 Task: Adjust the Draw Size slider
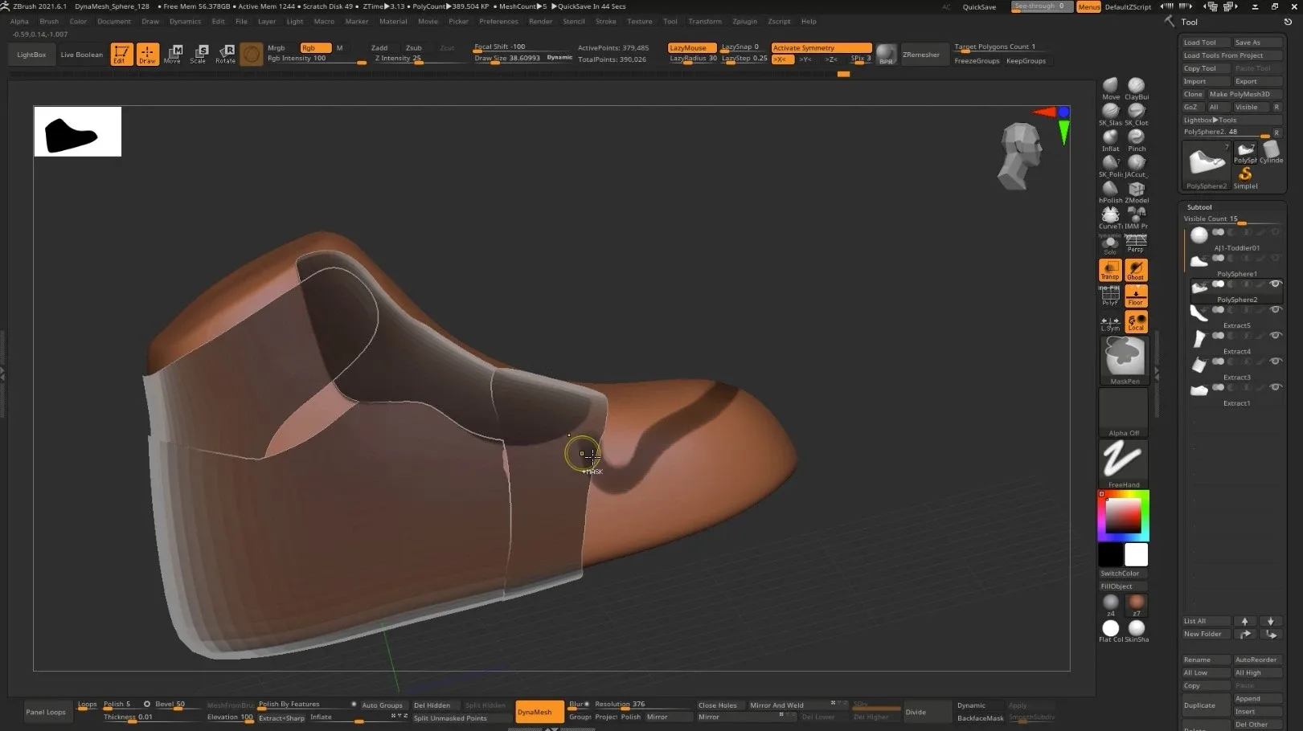[x=507, y=59]
